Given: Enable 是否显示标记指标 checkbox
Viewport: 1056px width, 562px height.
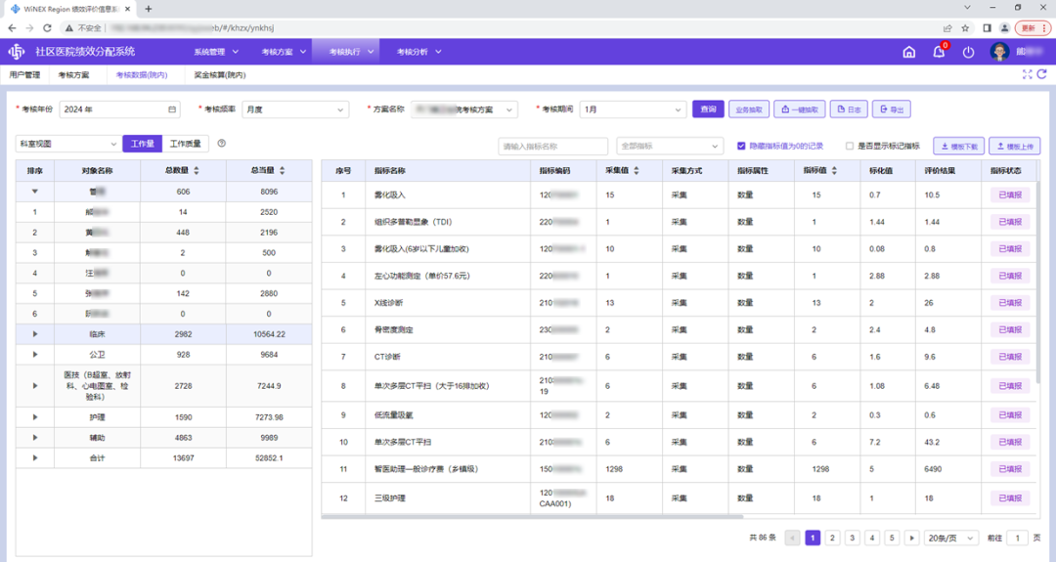Looking at the screenshot, I should click(850, 146).
